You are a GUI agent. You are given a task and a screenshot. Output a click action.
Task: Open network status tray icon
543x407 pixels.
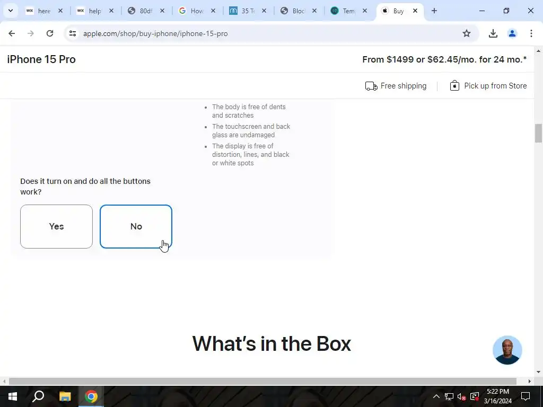point(449,396)
